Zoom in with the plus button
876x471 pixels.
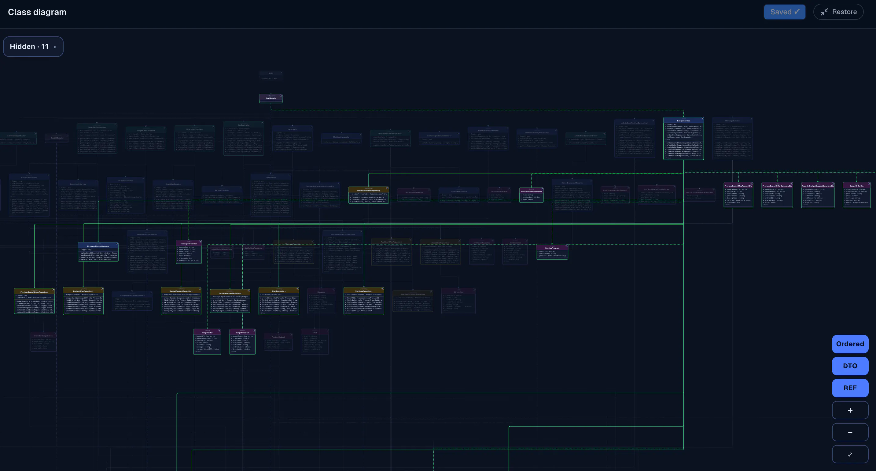tap(850, 410)
